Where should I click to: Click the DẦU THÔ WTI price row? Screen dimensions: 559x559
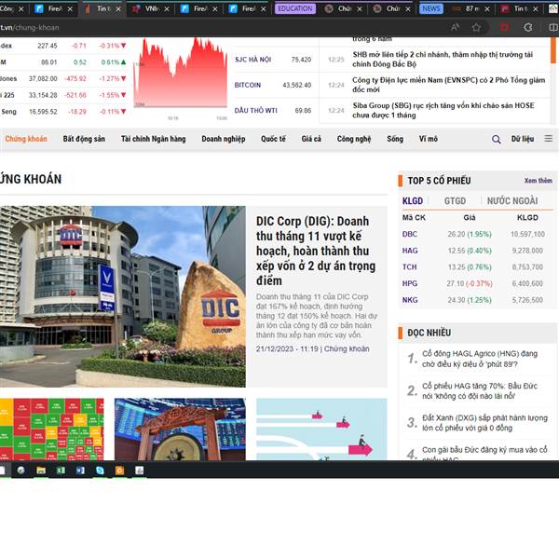point(273,111)
